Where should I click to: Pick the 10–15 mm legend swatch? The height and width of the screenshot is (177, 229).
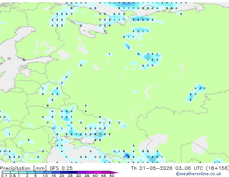48,172
